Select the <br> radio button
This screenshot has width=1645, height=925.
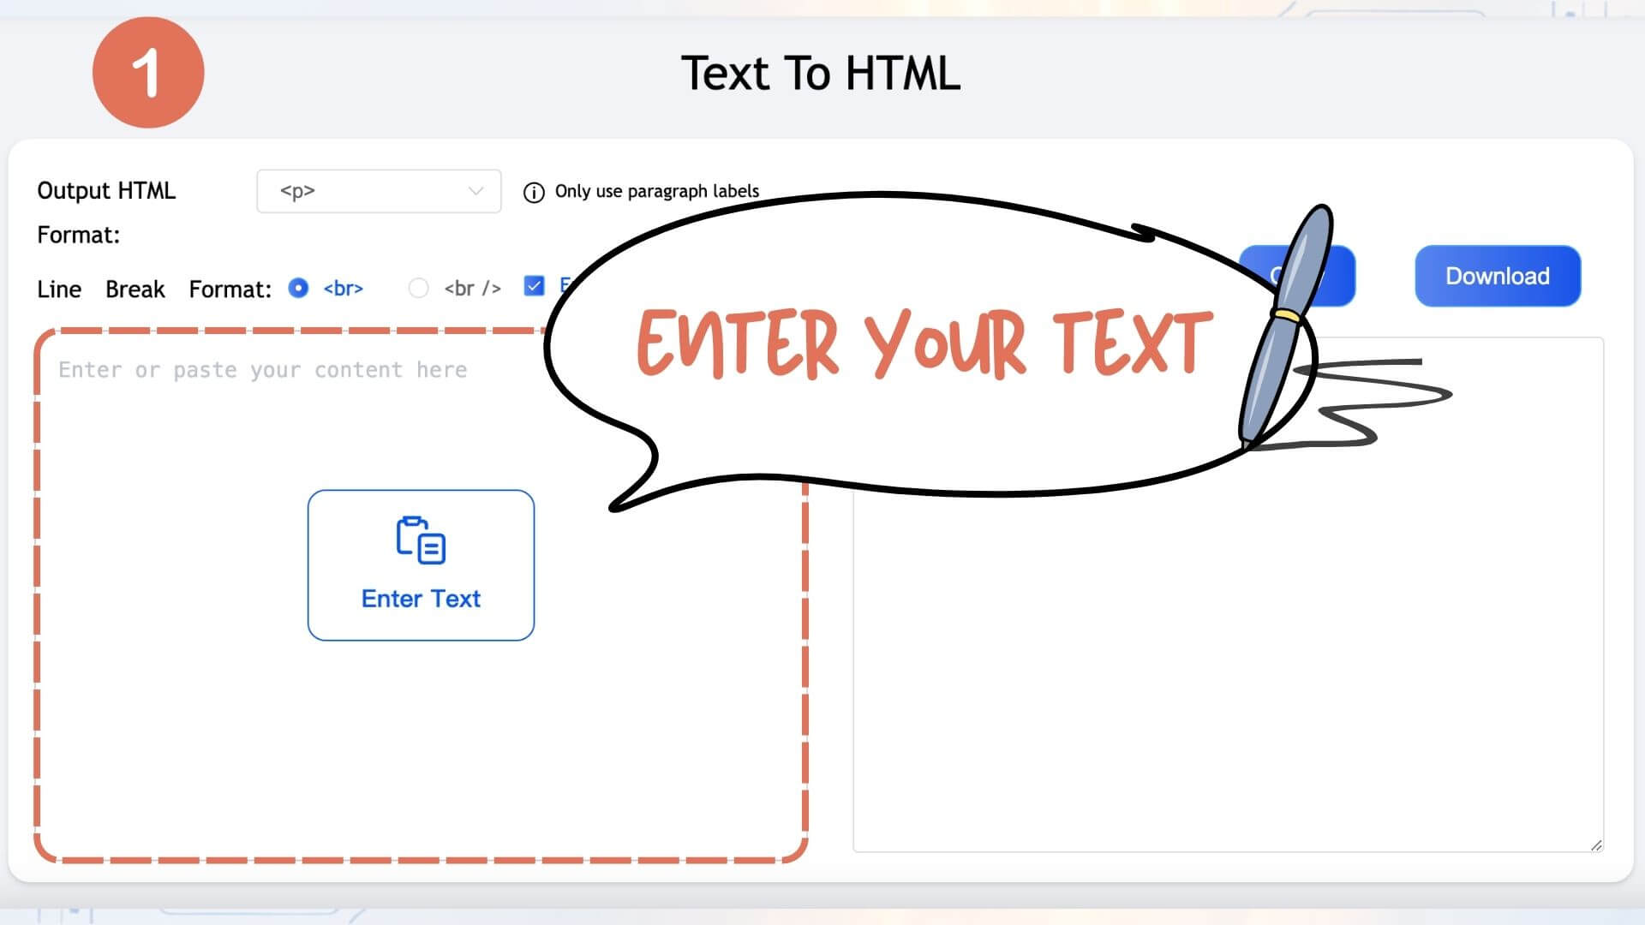click(x=298, y=287)
